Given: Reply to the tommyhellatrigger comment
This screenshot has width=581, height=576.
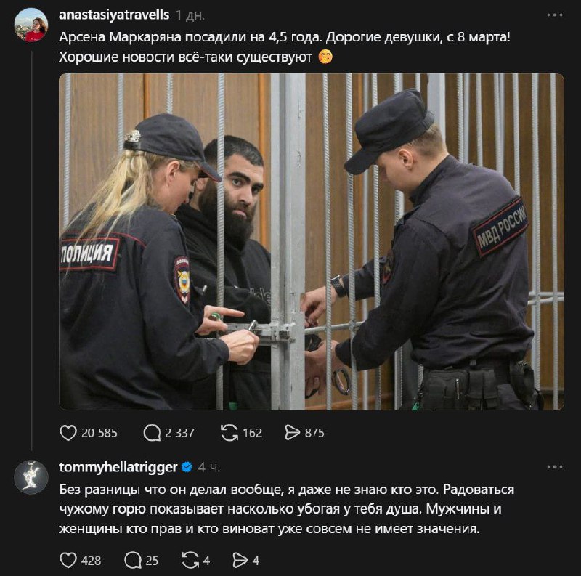Looking at the screenshot, I should click(x=133, y=560).
